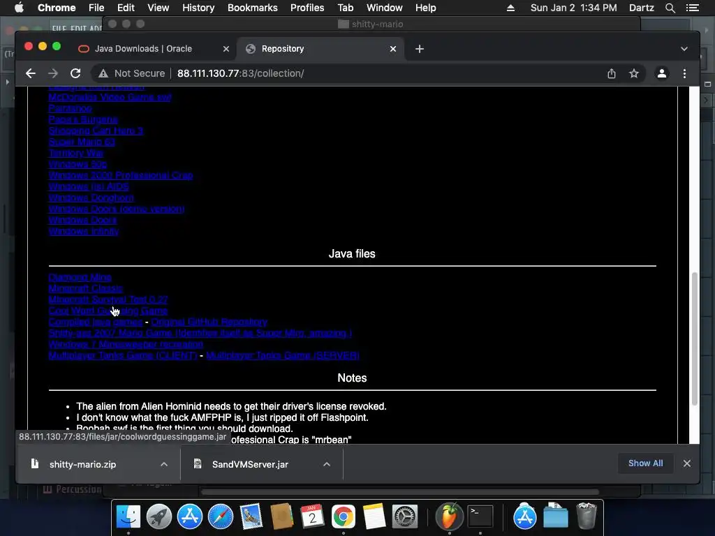Open the Profiles menu
Image resolution: width=715 pixels, height=536 pixels.
tap(307, 8)
